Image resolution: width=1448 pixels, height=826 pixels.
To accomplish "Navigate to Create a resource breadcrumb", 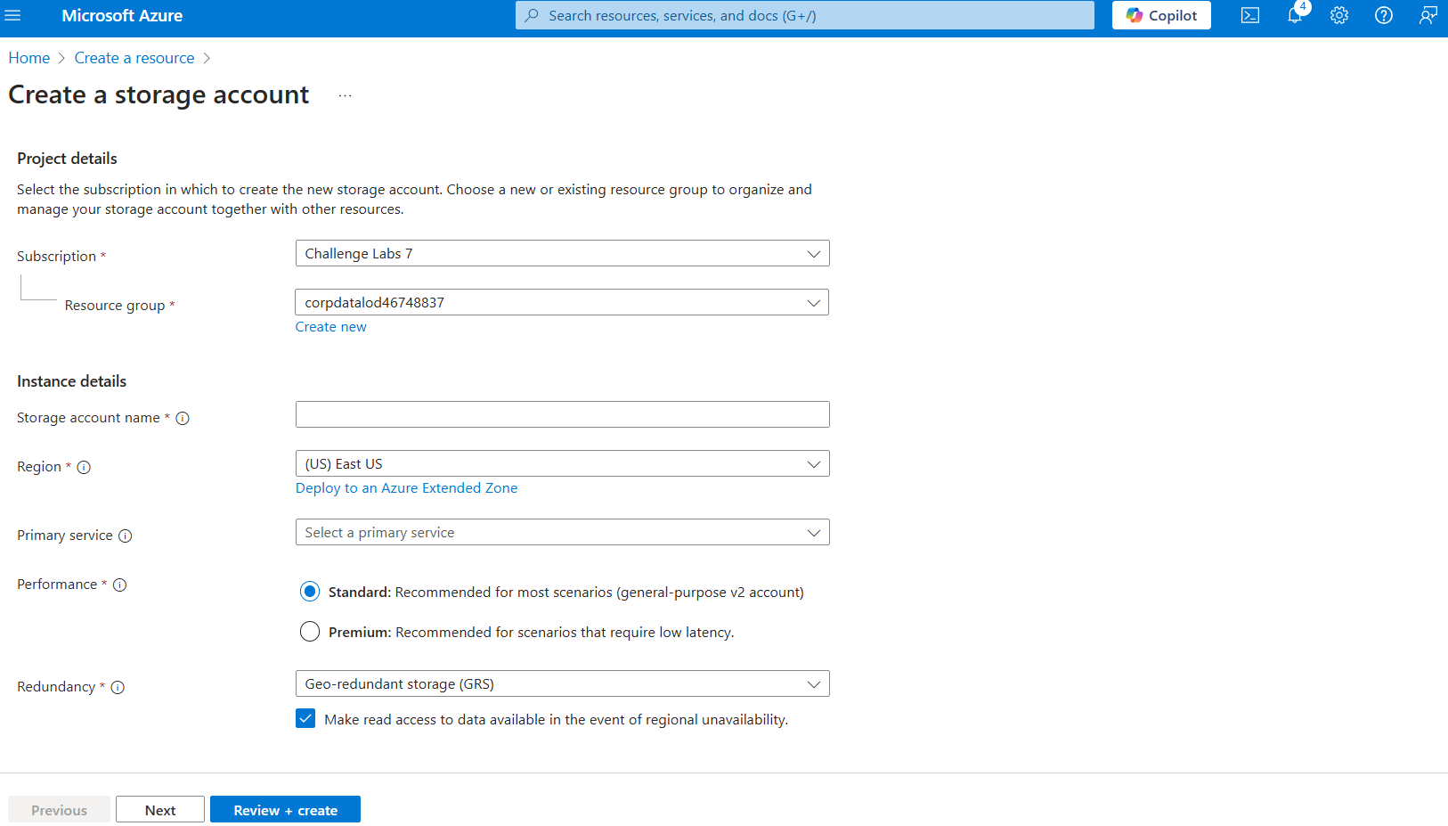I will point(134,58).
